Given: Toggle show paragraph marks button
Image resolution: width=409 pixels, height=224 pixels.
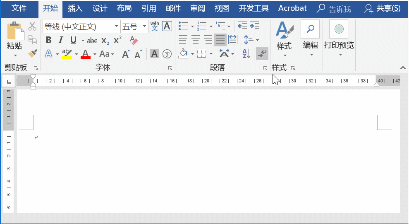Looking at the screenshot, I should (262, 54).
